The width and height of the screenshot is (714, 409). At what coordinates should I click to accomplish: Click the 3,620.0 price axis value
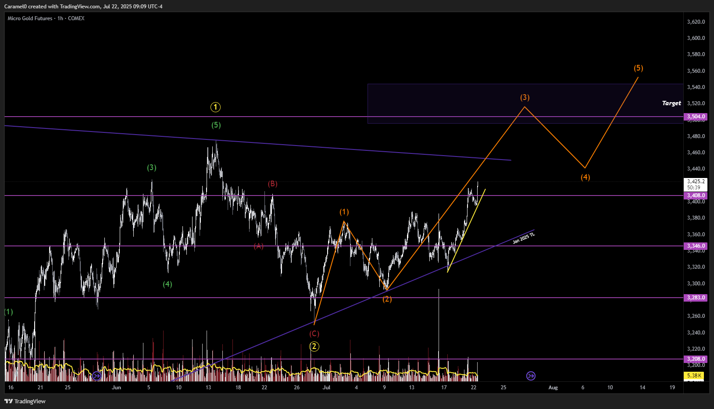[696, 21]
